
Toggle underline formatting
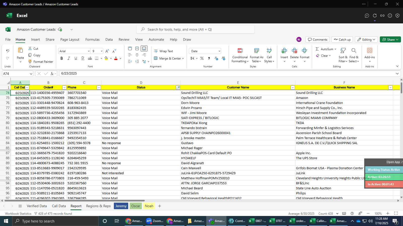(76, 58)
